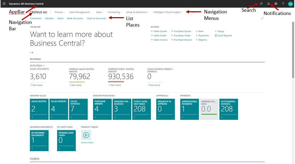Open the DA user account avatar
Viewport: 295px width, 164px height.
(290, 4)
